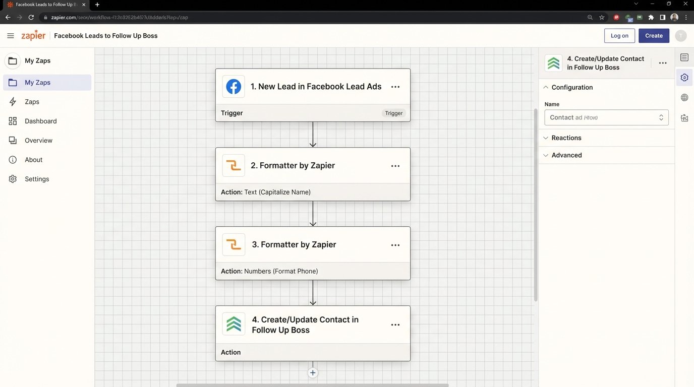Open the ellipsis menu on step 1
The height and width of the screenshot is (387, 694).
[395, 86]
